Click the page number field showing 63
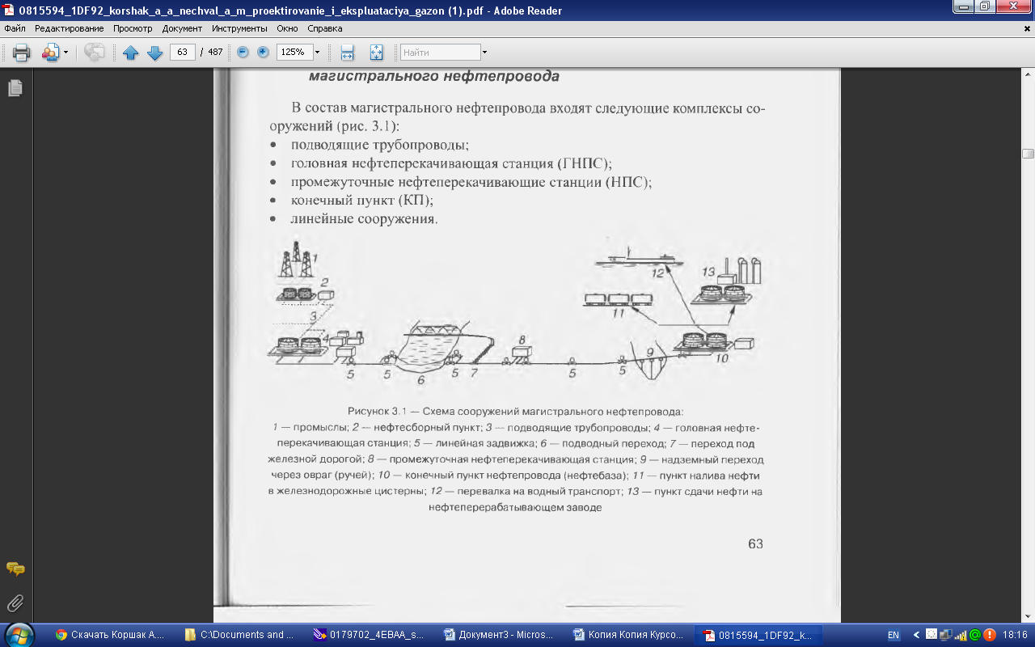 (182, 53)
